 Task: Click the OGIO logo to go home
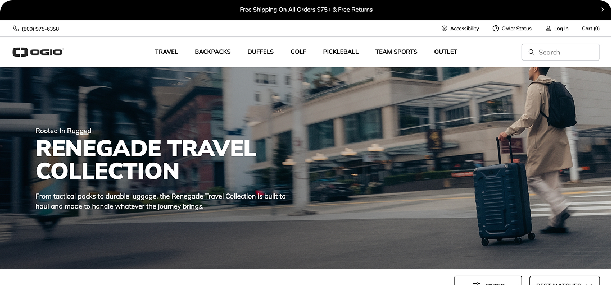pos(38,52)
